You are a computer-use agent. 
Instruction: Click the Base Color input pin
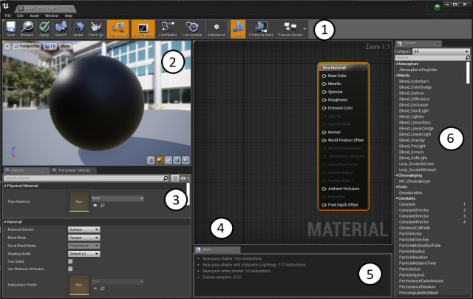pyautogui.click(x=324, y=75)
